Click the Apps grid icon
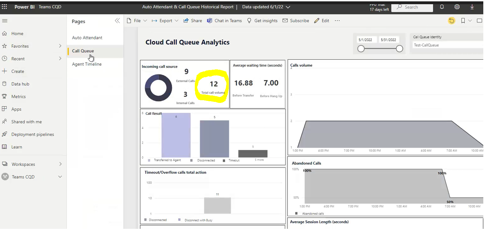Viewport: 485px width, 240px height. [x=4, y=109]
